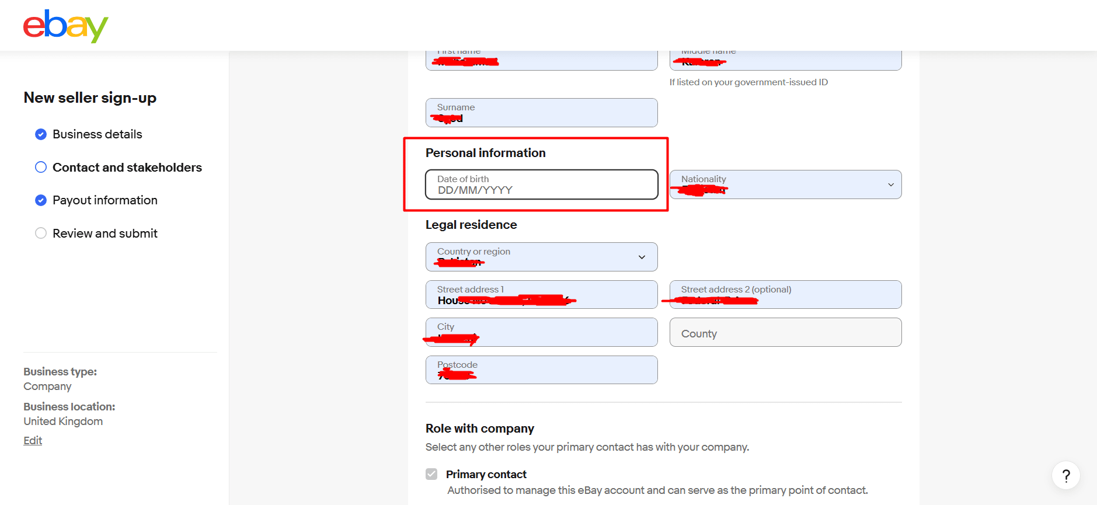1097x505 pixels.
Task: Go to Business details step
Action: click(97, 134)
